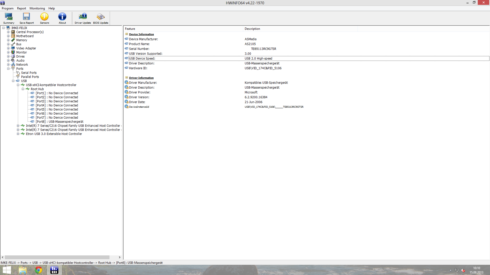Image resolution: width=490 pixels, height=275 pixels.
Task: Expand the Central Processor(s) node
Action: [8, 32]
